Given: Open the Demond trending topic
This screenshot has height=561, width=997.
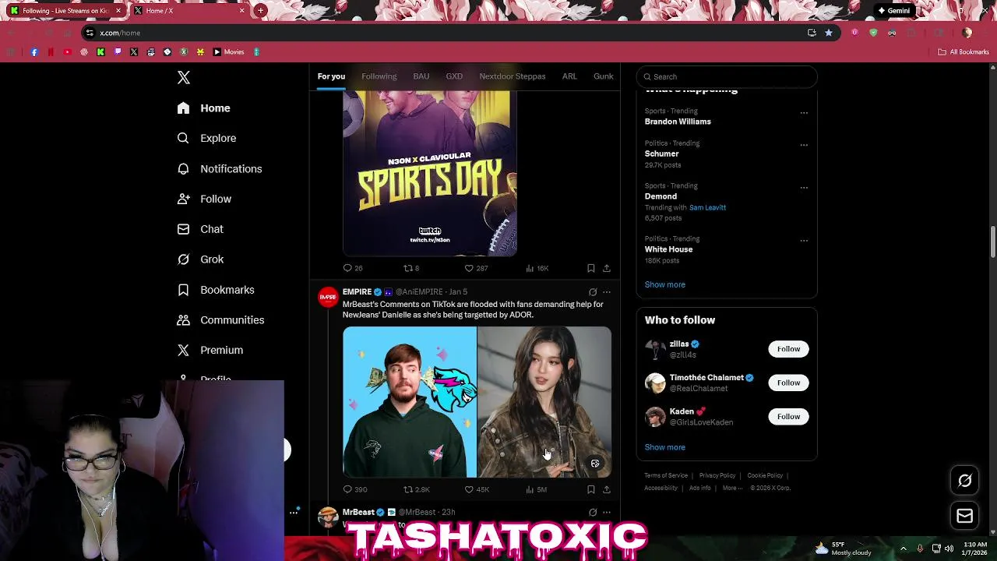Looking at the screenshot, I should pyautogui.click(x=661, y=196).
